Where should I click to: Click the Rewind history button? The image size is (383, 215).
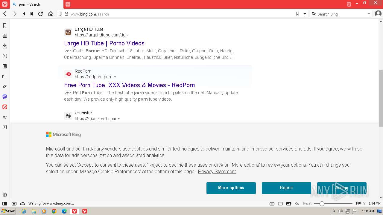[x=24, y=14]
